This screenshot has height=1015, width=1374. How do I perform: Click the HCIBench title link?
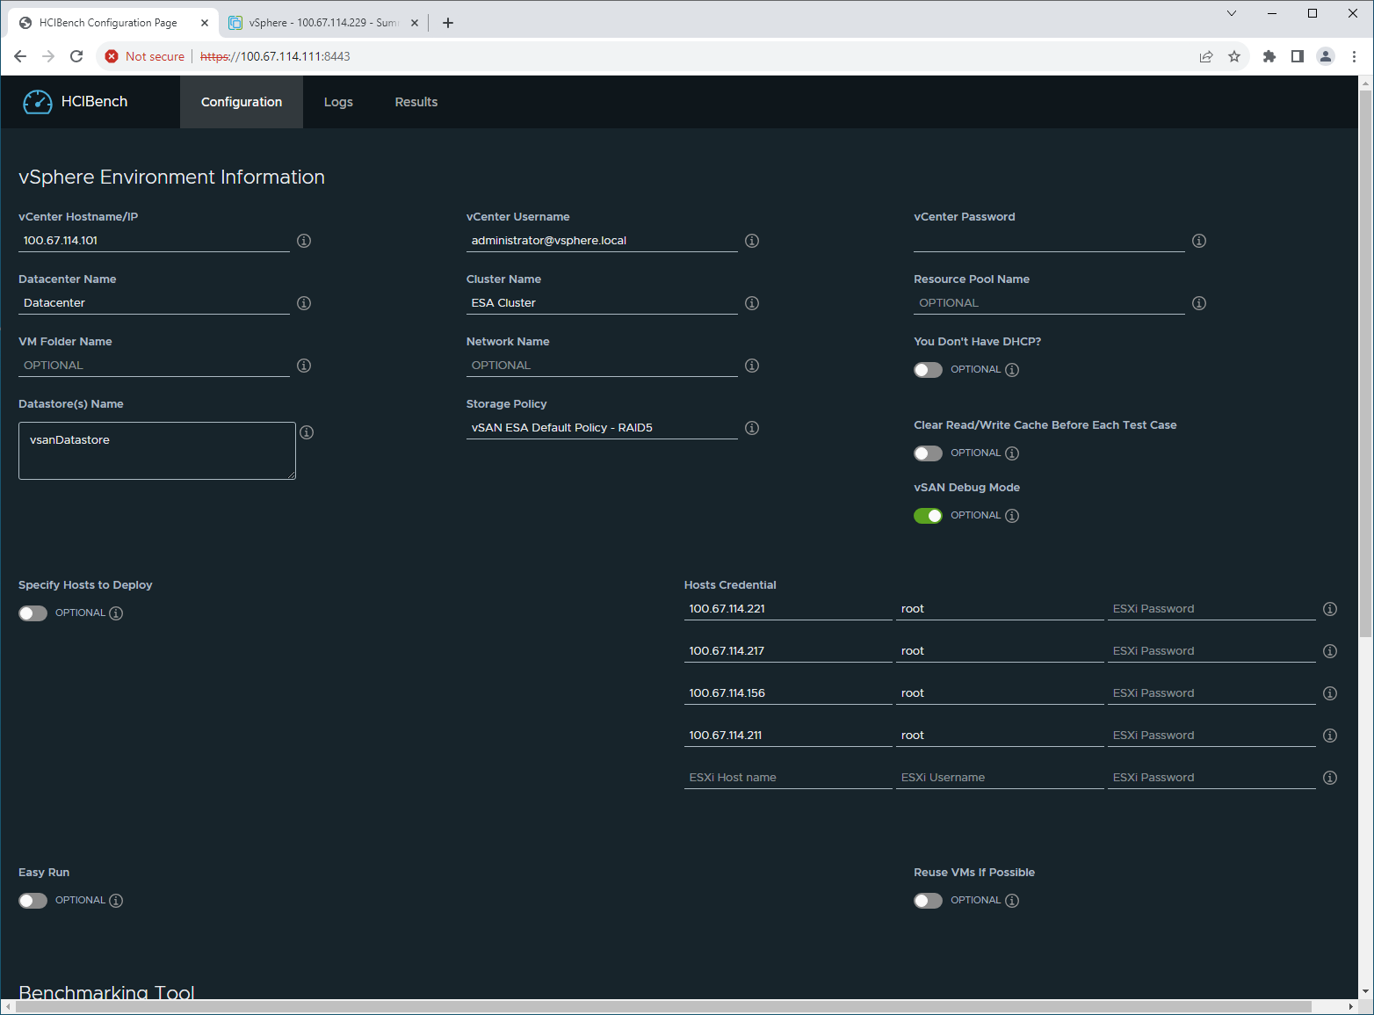pos(94,102)
